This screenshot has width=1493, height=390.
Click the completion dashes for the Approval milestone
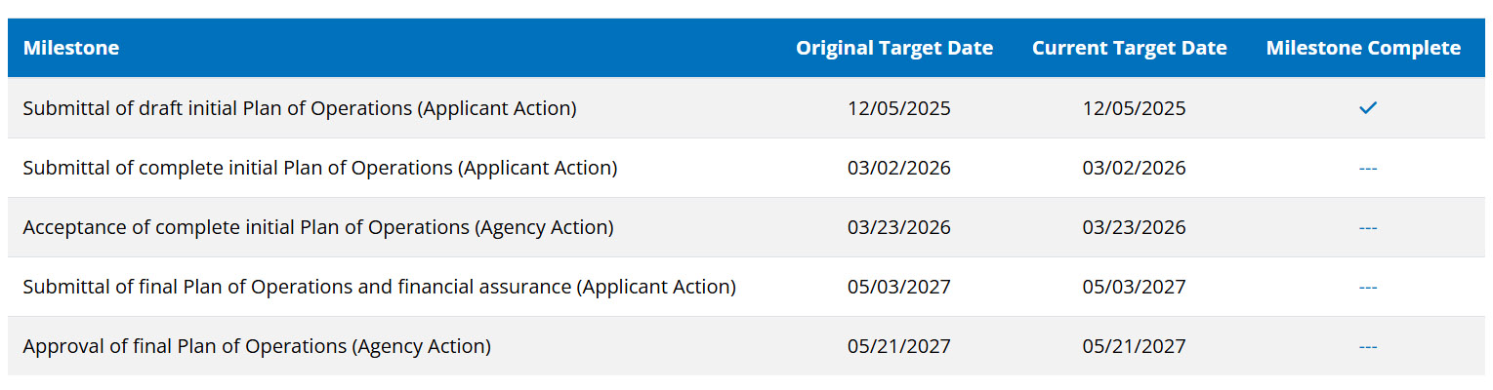[x=1367, y=346]
